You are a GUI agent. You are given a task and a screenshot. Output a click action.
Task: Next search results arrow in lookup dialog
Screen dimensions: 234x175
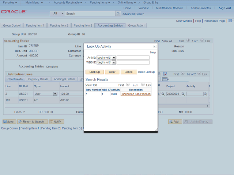point(143,85)
